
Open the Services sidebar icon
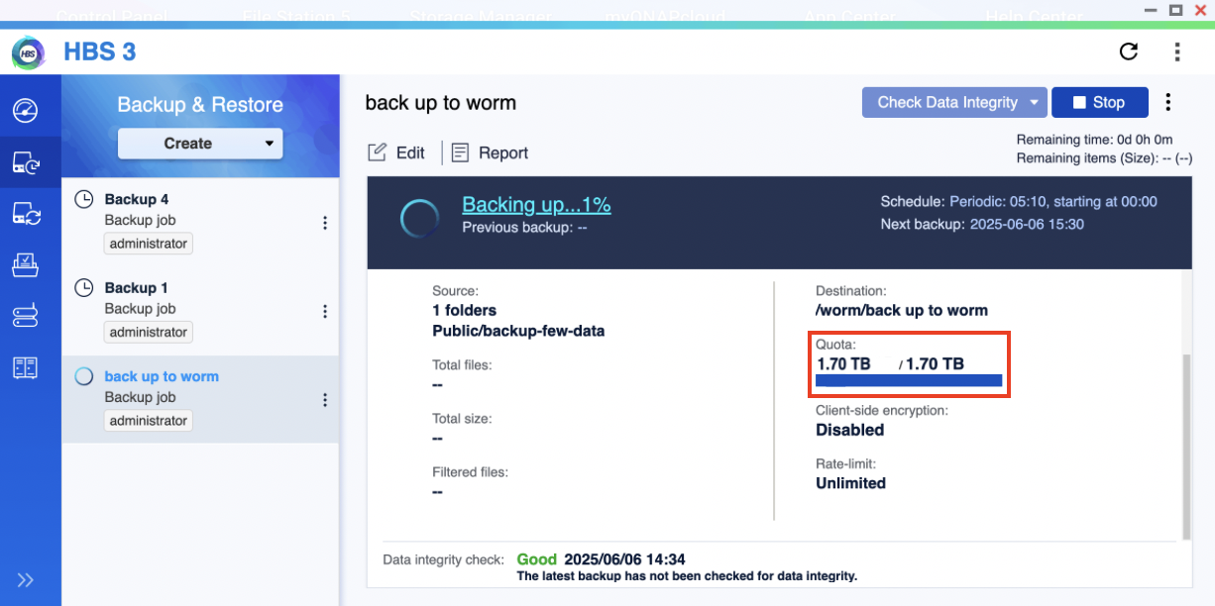26,317
